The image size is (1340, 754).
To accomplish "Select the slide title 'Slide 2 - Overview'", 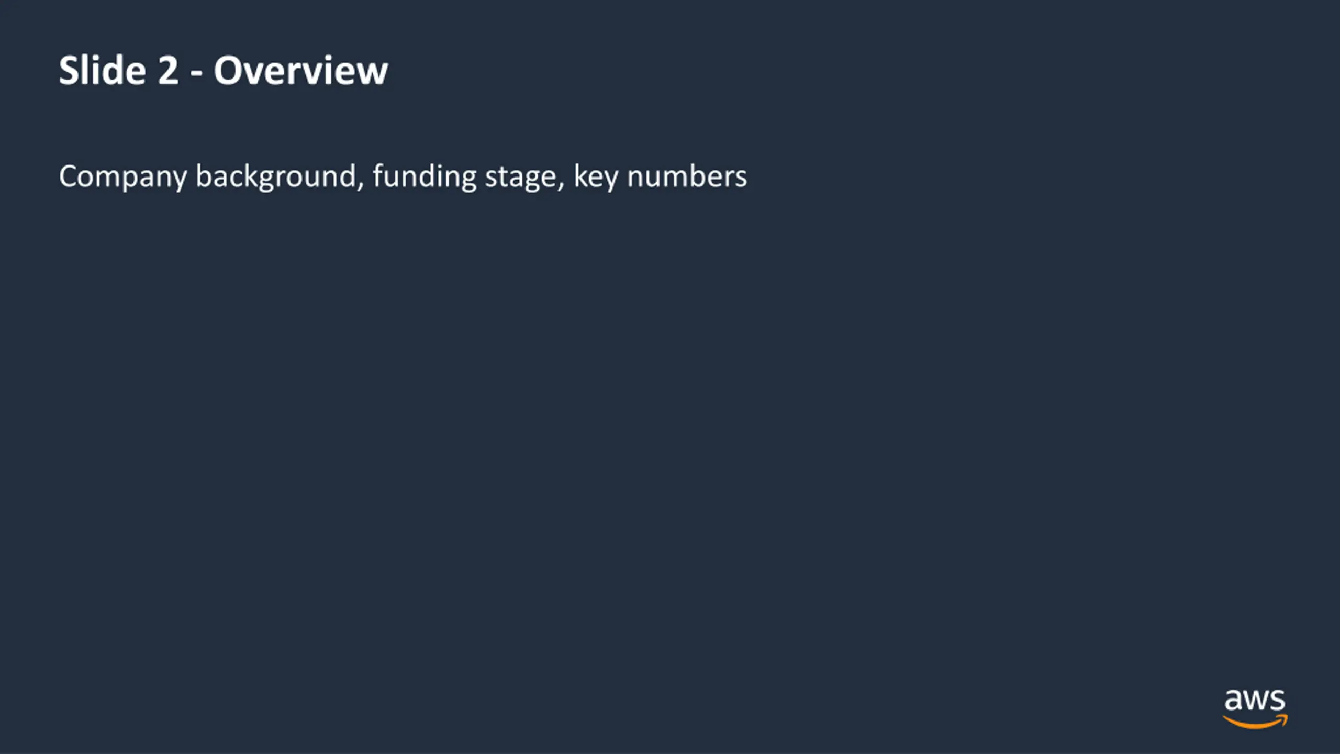I will 223,70.
